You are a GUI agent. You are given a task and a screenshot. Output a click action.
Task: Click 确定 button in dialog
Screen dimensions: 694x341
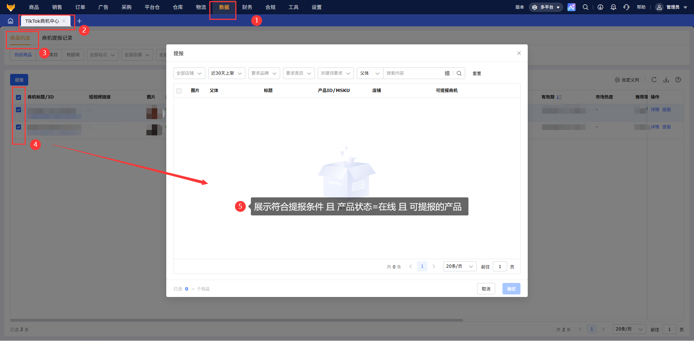coord(511,289)
